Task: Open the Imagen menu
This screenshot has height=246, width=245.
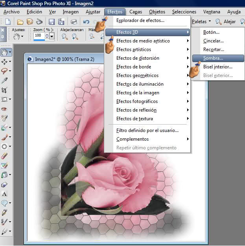Action: tap(70, 12)
